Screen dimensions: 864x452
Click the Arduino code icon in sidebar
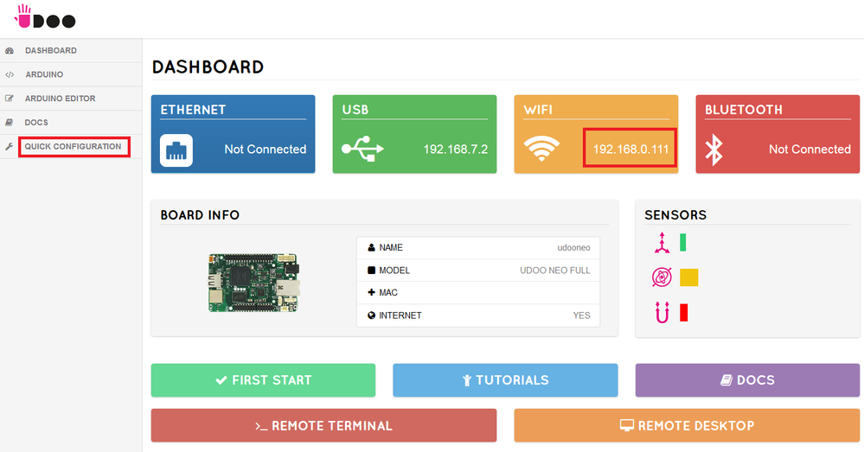tap(10, 75)
